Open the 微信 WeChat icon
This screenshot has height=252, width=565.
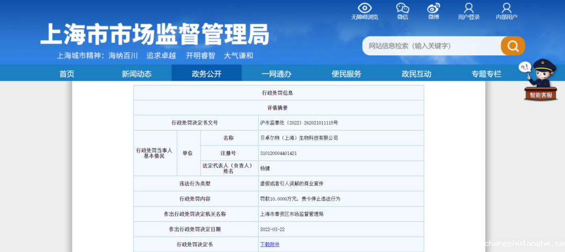pyautogui.click(x=402, y=8)
